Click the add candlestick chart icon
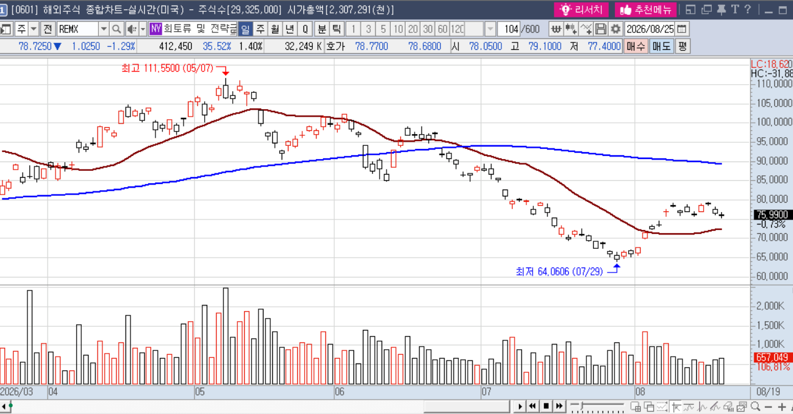The width and height of the screenshot is (793, 414). click(x=571, y=29)
